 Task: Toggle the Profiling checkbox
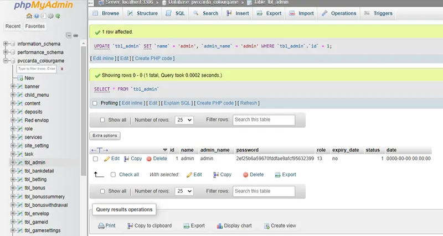click(95, 103)
